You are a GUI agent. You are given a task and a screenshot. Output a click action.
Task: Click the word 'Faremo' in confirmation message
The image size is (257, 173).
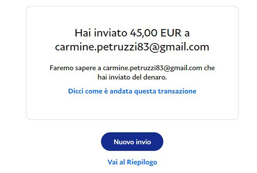click(x=62, y=68)
